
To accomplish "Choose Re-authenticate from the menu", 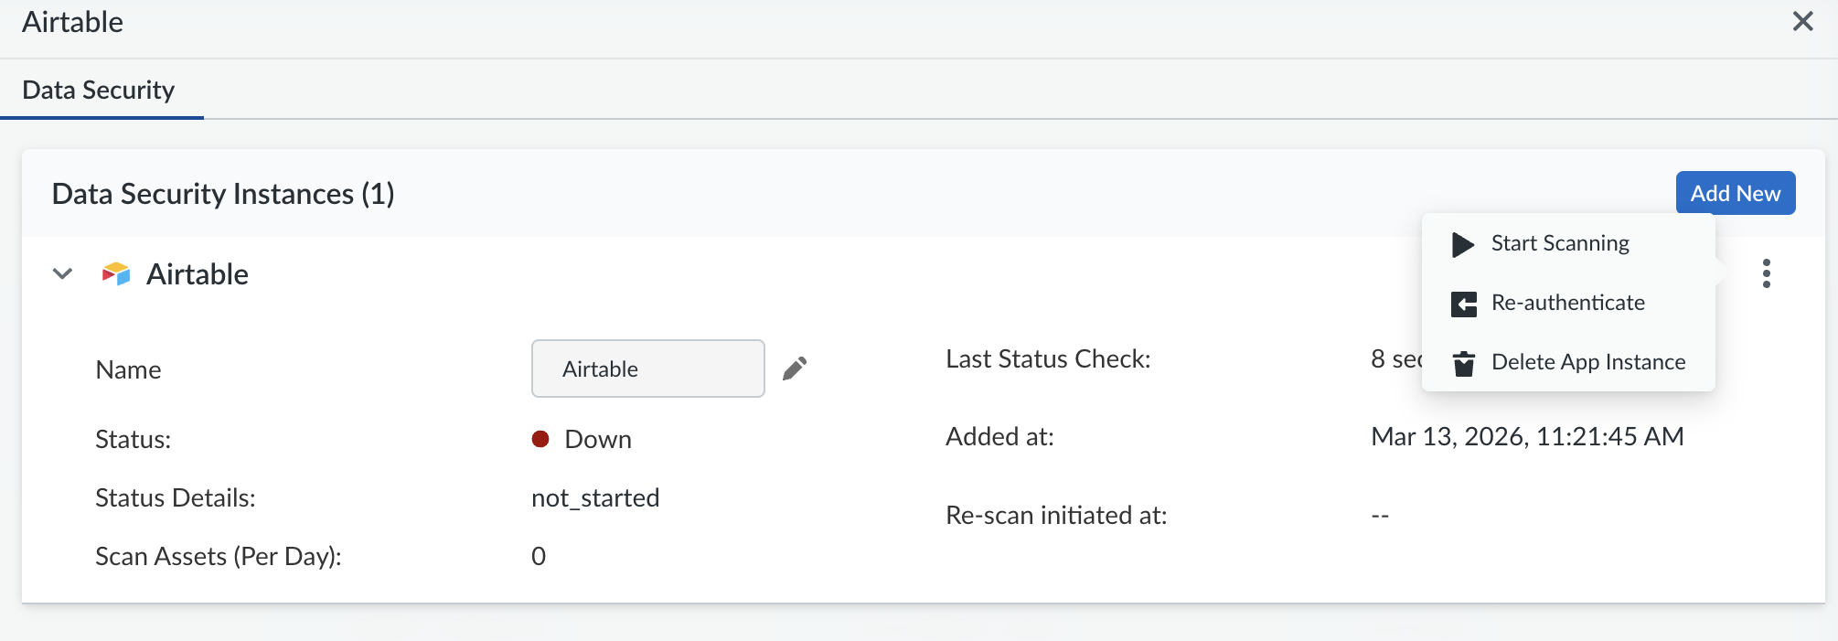I will pyautogui.click(x=1567, y=303).
